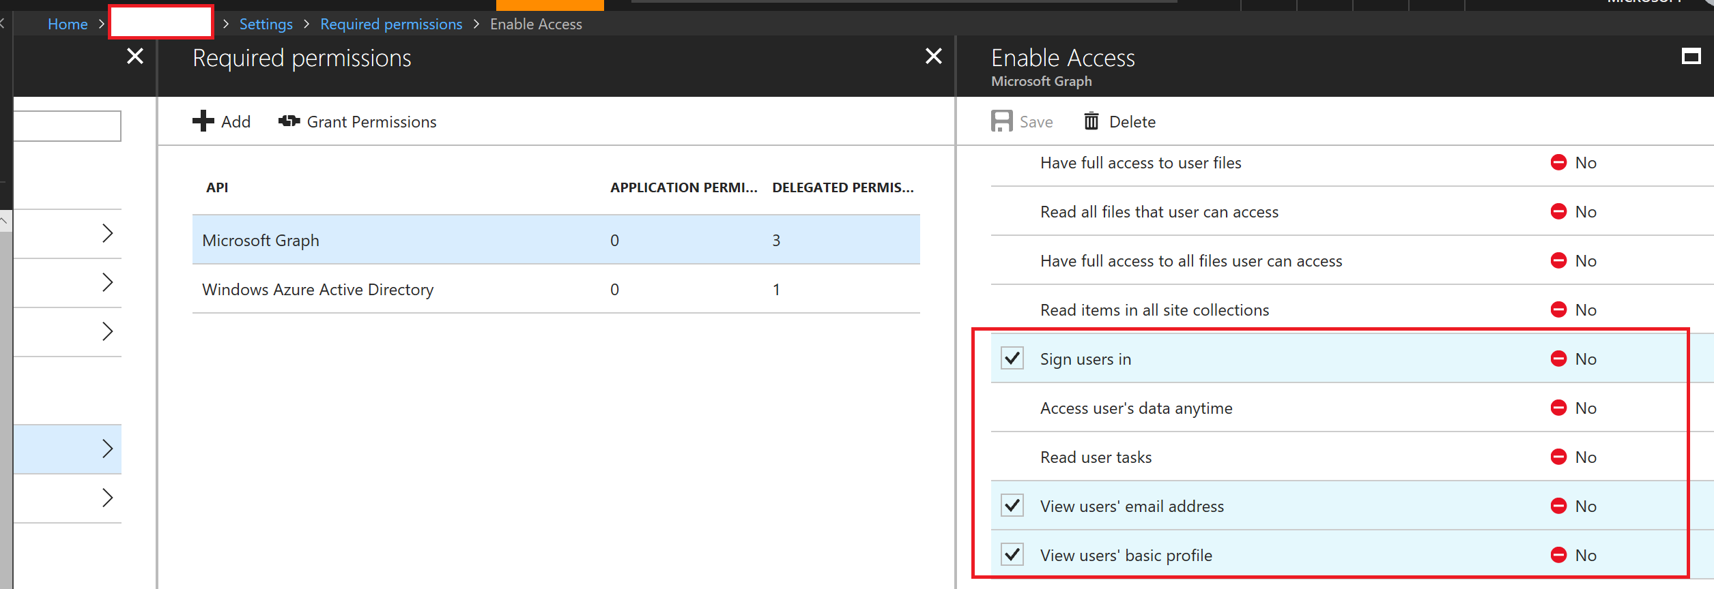Maximize the Enable Access blade
Viewport: 1714px width, 589px height.
(x=1691, y=57)
